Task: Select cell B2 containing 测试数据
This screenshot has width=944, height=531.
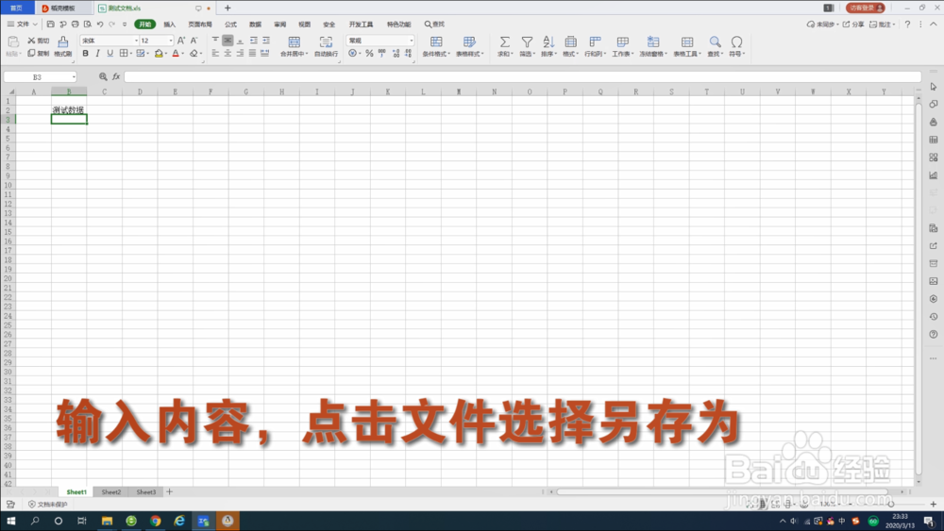Action: [69, 110]
